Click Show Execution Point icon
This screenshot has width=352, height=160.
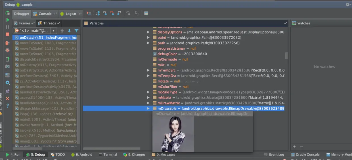(x=89, y=13)
